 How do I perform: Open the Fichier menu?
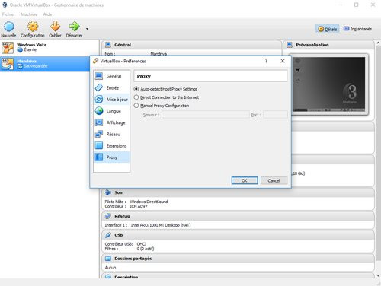pyautogui.click(x=8, y=14)
